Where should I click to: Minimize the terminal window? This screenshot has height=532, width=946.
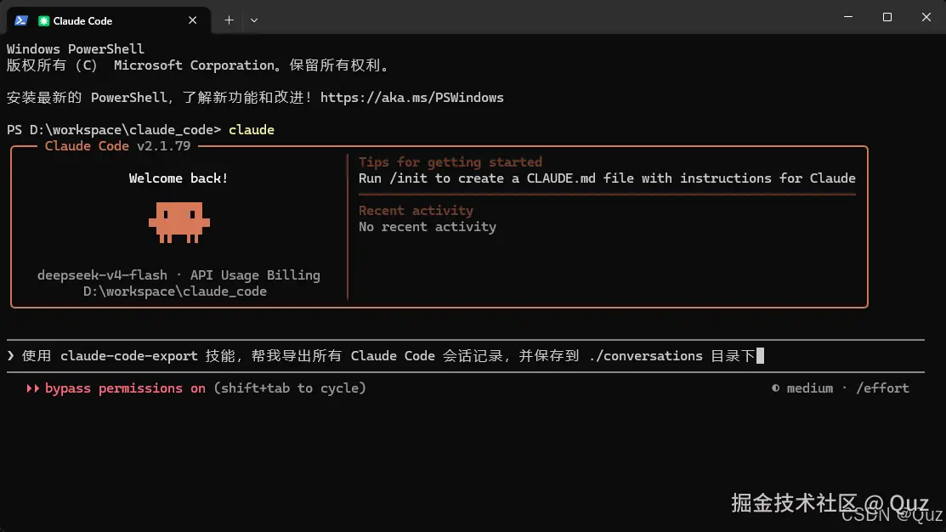[x=848, y=18]
